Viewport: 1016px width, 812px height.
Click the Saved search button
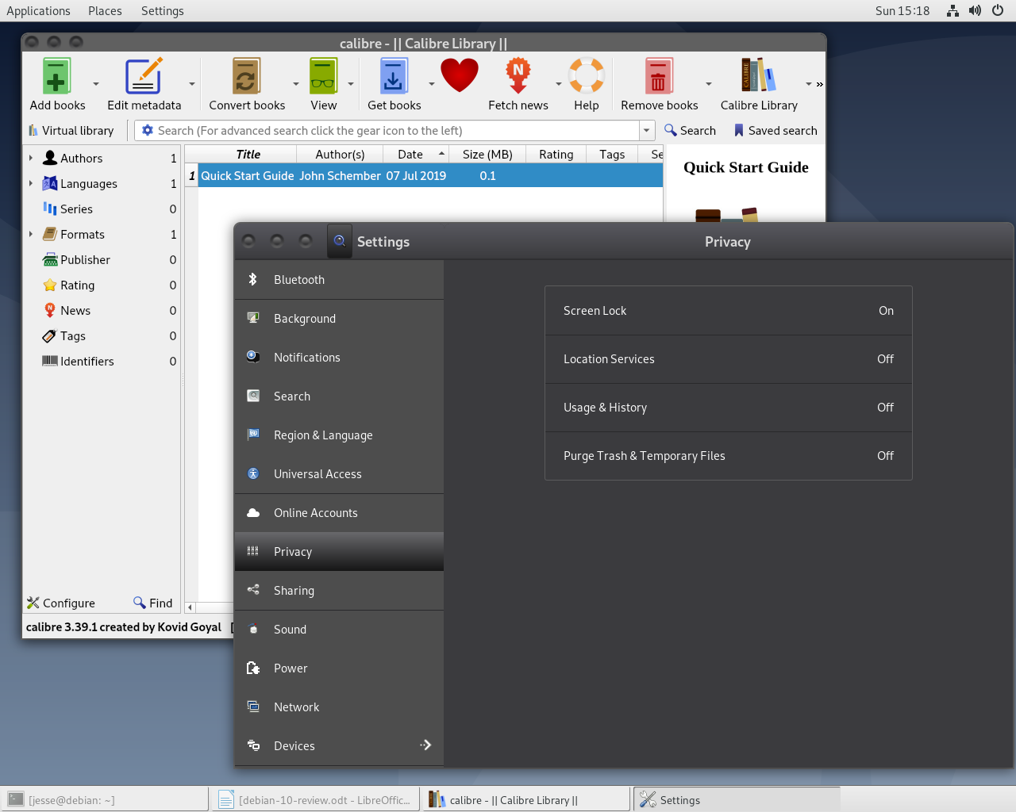[x=775, y=130]
